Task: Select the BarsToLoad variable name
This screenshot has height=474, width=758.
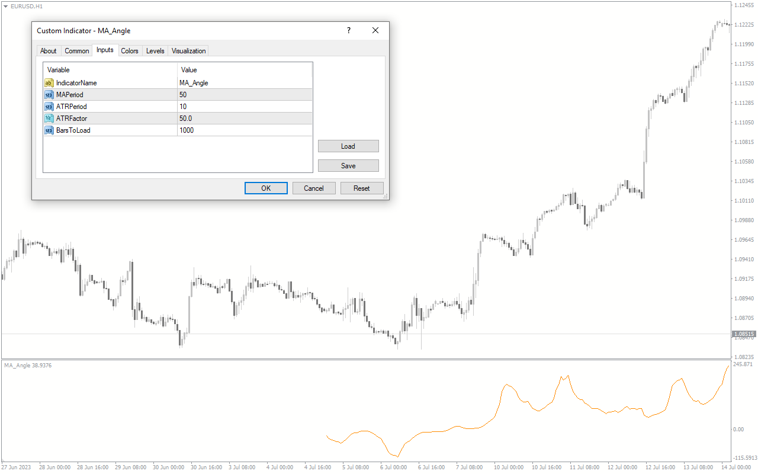Action: tap(73, 130)
